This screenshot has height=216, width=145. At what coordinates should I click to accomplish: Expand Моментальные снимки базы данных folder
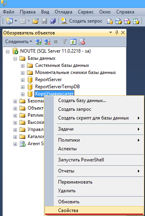point(23,73)
